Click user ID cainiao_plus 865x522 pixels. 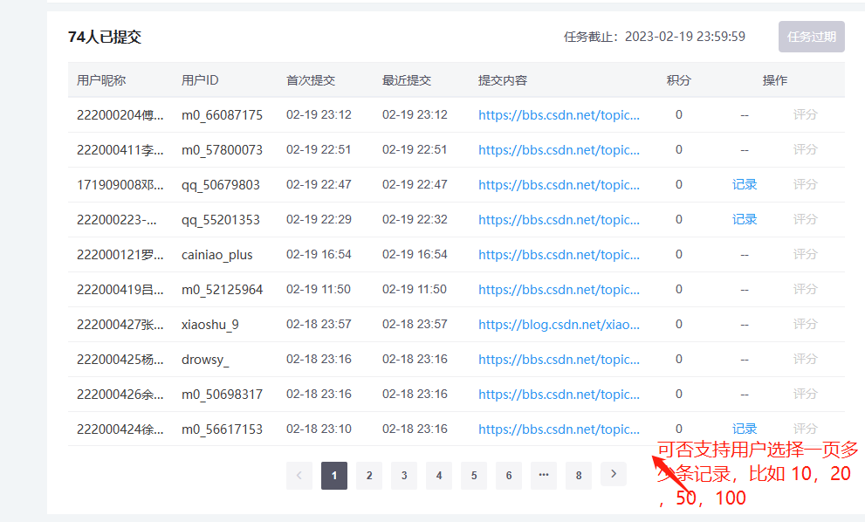pyautogui.click(x=216, y=255)
